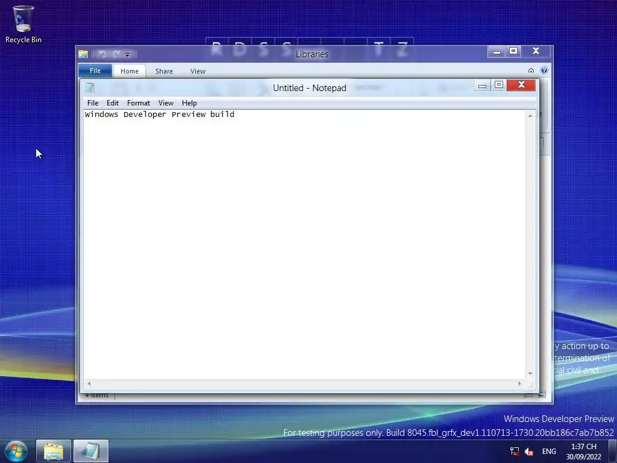Image resolution: width=617 pixels, height=463 pixels.
Task: Switch Libraries to large icons view button
Action: coord(542,394)
